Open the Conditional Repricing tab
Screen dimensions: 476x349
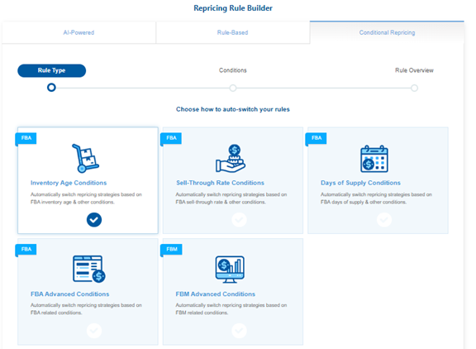point(387,32)
